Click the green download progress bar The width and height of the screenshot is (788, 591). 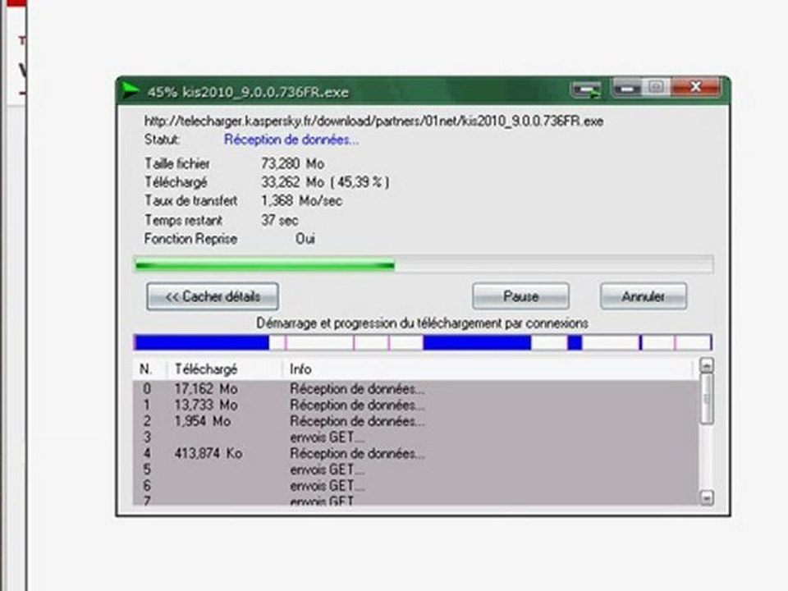pos(424,265)
